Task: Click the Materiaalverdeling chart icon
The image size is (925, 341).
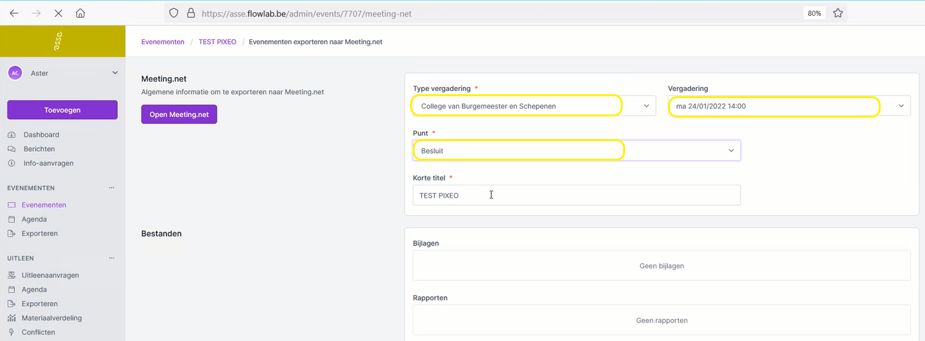Action: [x=11, y=318]
